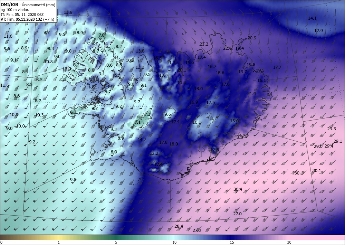Click the 15.5 value on the map

pyautogui.click(x=163, y=87)
